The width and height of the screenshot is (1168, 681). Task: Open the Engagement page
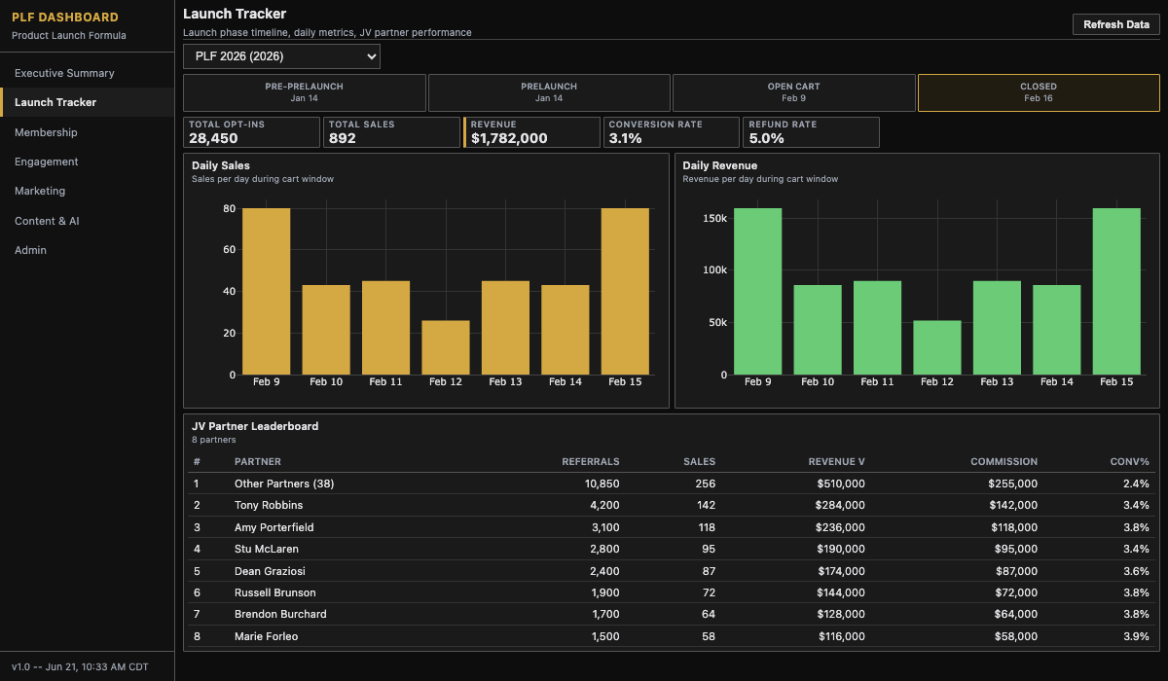[x=88, y=161]
